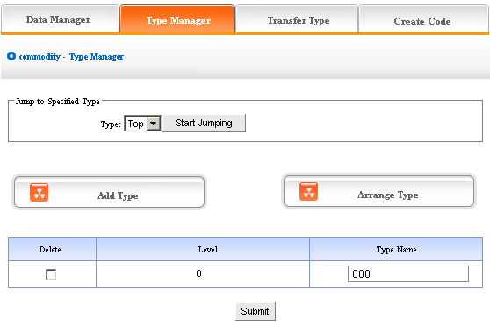Viewport: 490px width, 333px height.
Task: Click the blue circle icon beside commodity
Action: click(11, 56)
